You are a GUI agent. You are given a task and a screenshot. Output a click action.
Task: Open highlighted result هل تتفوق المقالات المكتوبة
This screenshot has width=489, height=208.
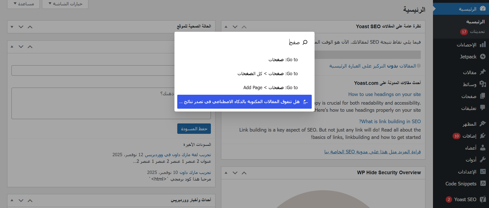(x=244, y=102)
